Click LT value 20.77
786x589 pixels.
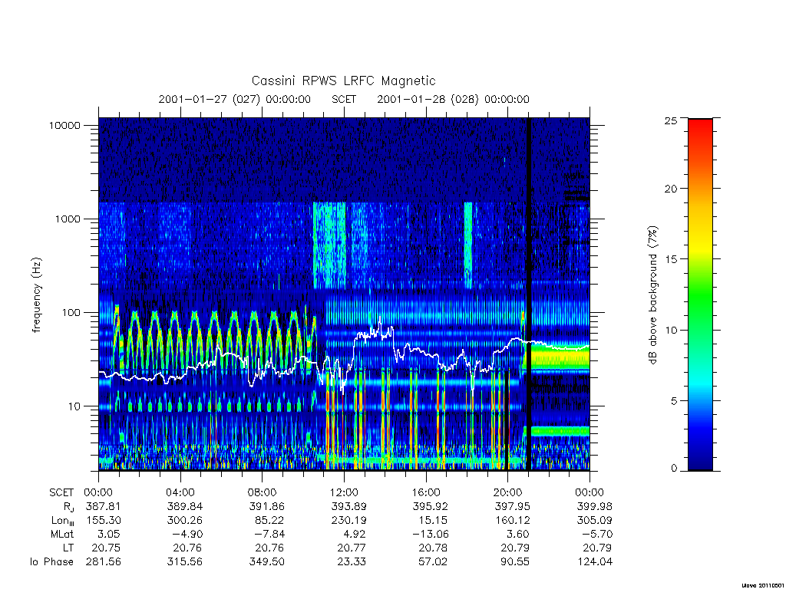click(352, 548)
